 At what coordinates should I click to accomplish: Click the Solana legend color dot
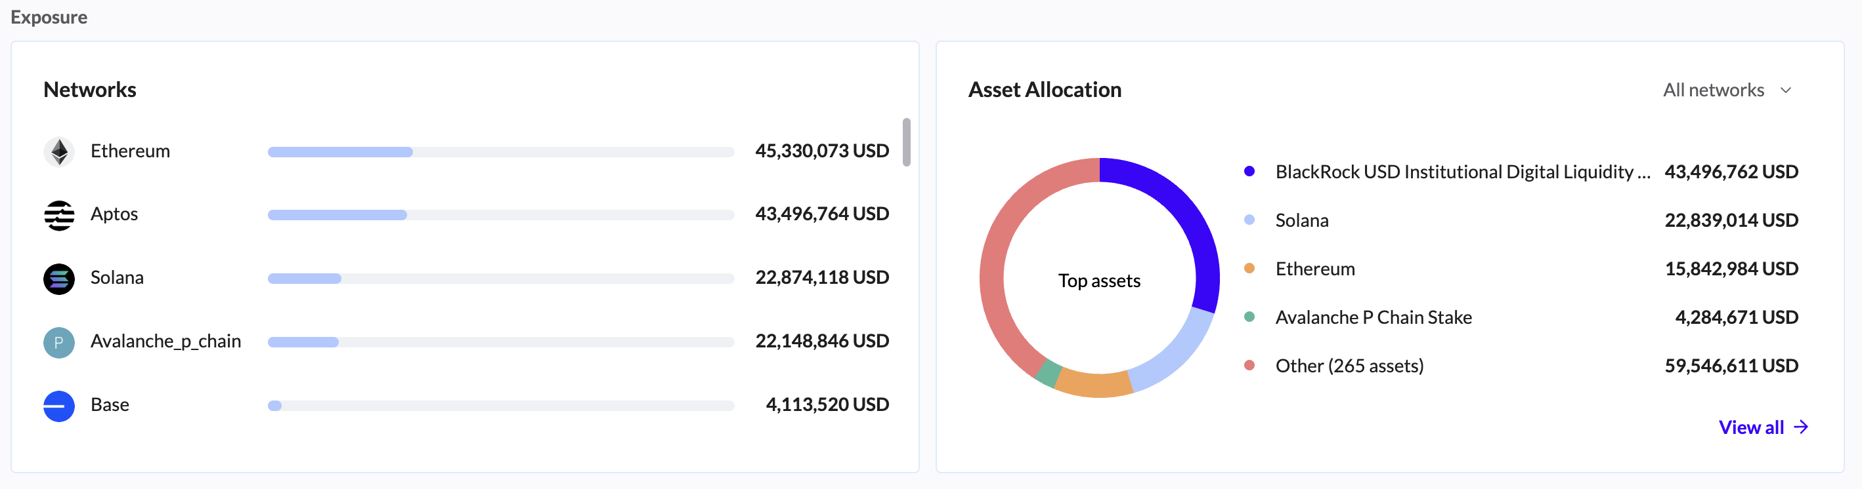click(x=1249, y=220)
